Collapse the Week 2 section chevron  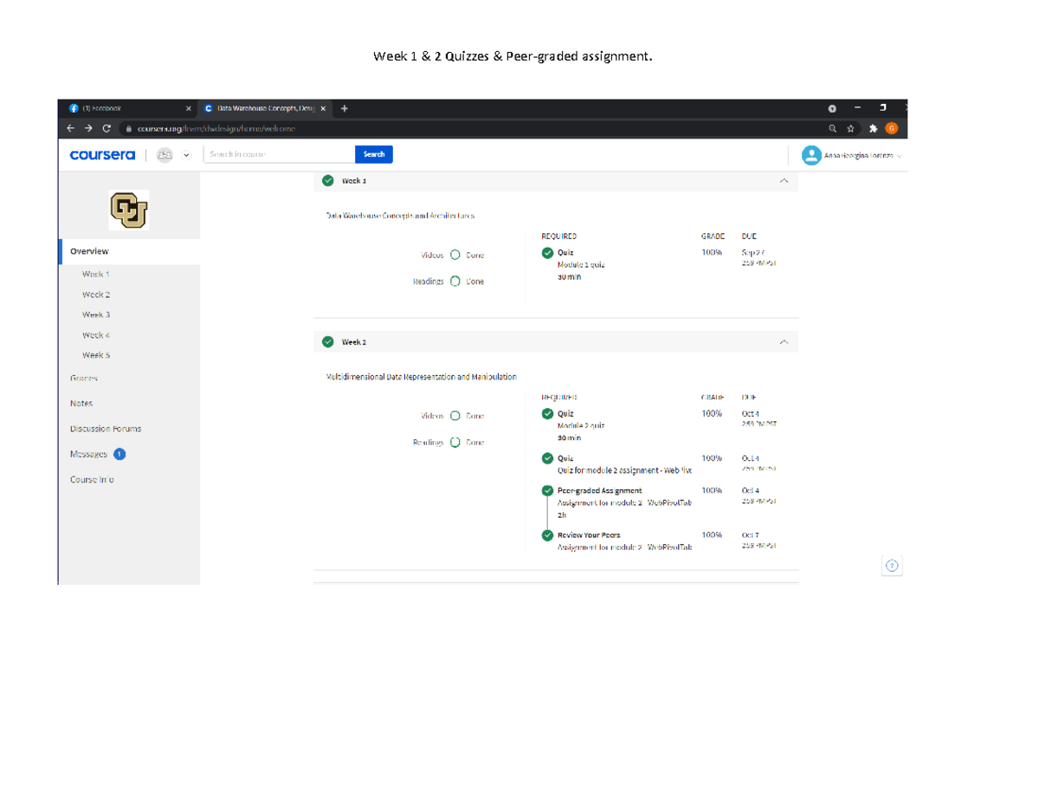coord(784,342)
